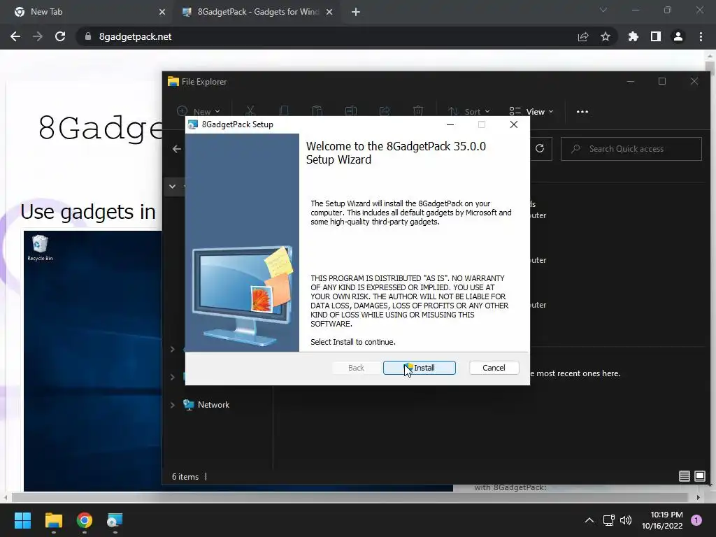This screenshot has width=716, height=537.
Task: Click the site lock icon in address bar
Action: pos(87,36)
